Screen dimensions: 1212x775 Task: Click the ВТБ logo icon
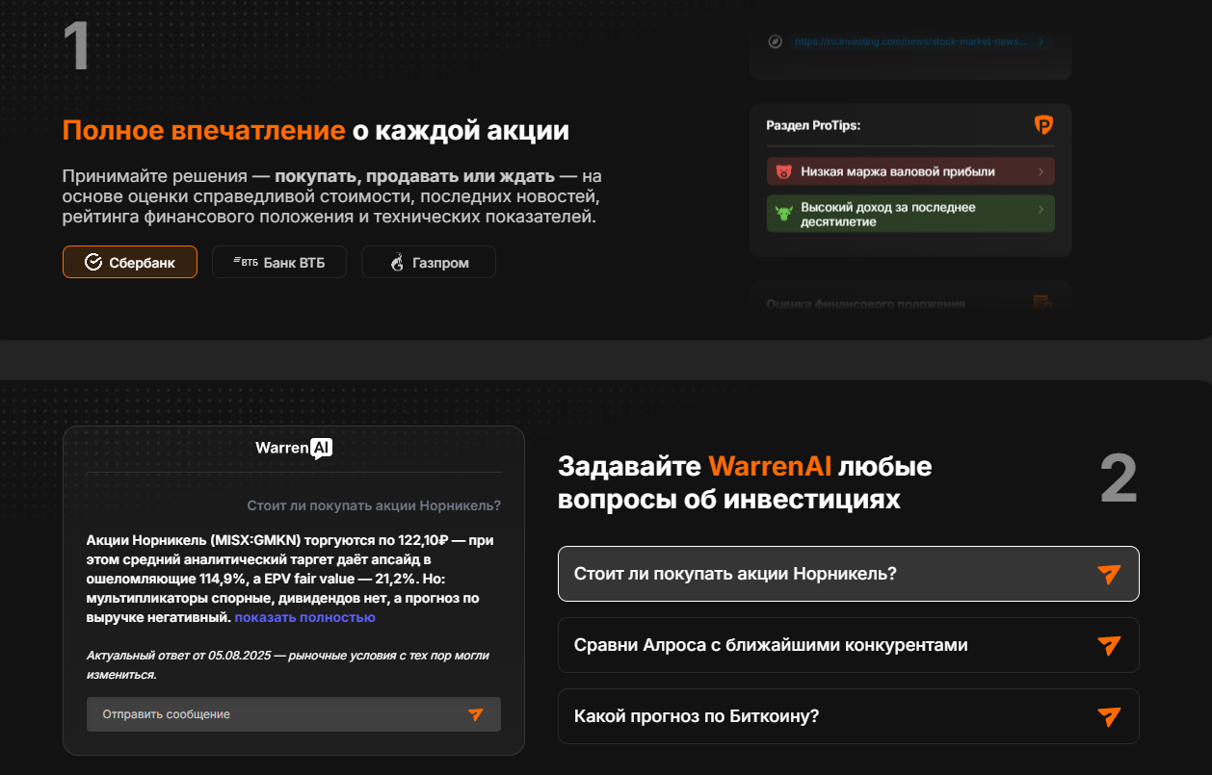click(x=246, y=262)
